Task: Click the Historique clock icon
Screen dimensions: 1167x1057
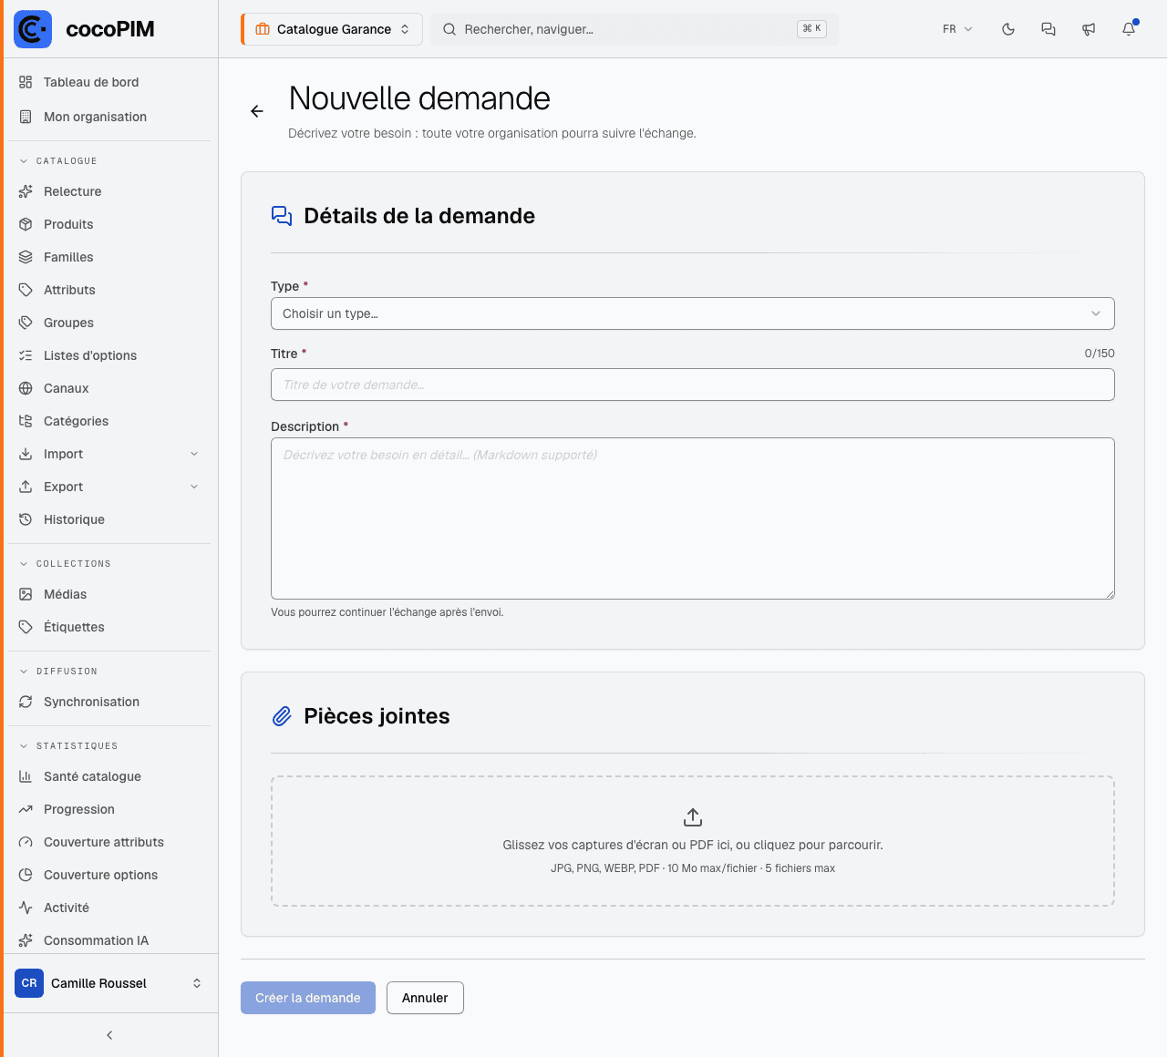Action: [26, 519]
